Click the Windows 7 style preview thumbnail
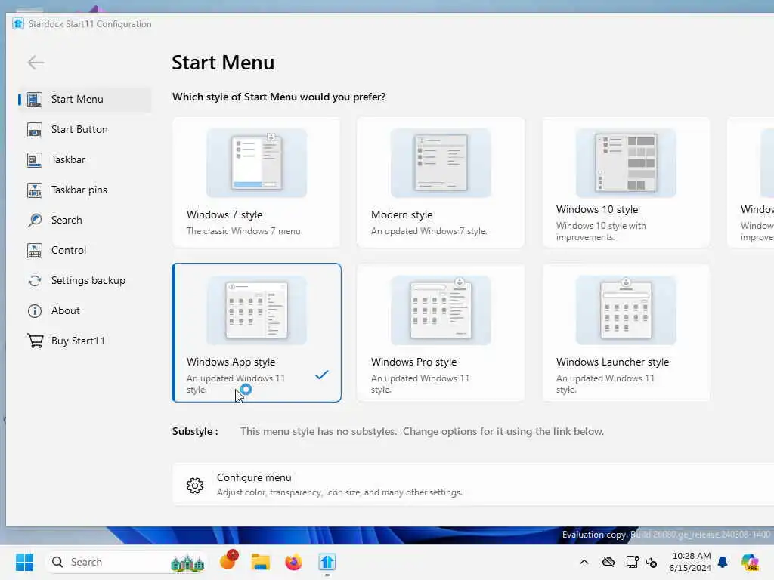 (257, 163)
